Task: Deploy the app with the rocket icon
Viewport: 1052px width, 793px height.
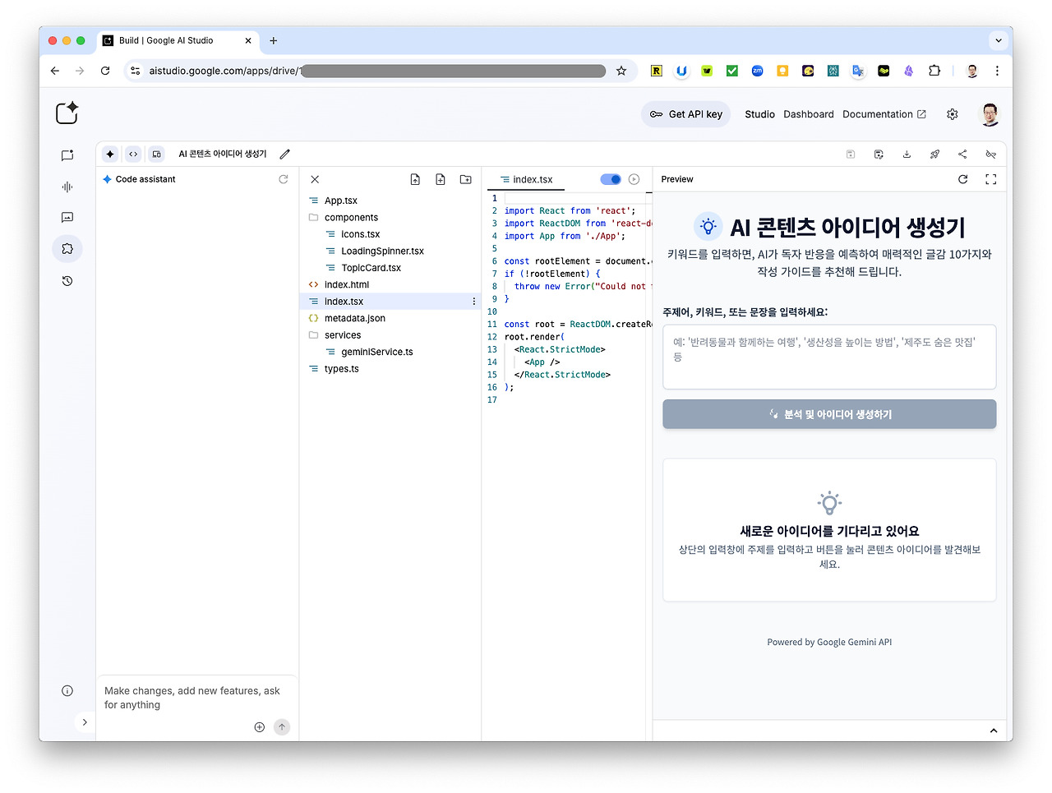Action: [x=934, y=154]
